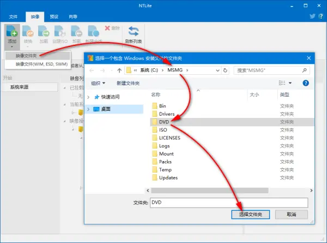Go up one folder level arrow

click(x=119, y=70)
